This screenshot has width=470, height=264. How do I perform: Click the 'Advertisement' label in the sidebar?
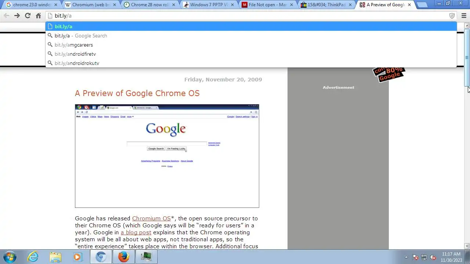(339, 87)
